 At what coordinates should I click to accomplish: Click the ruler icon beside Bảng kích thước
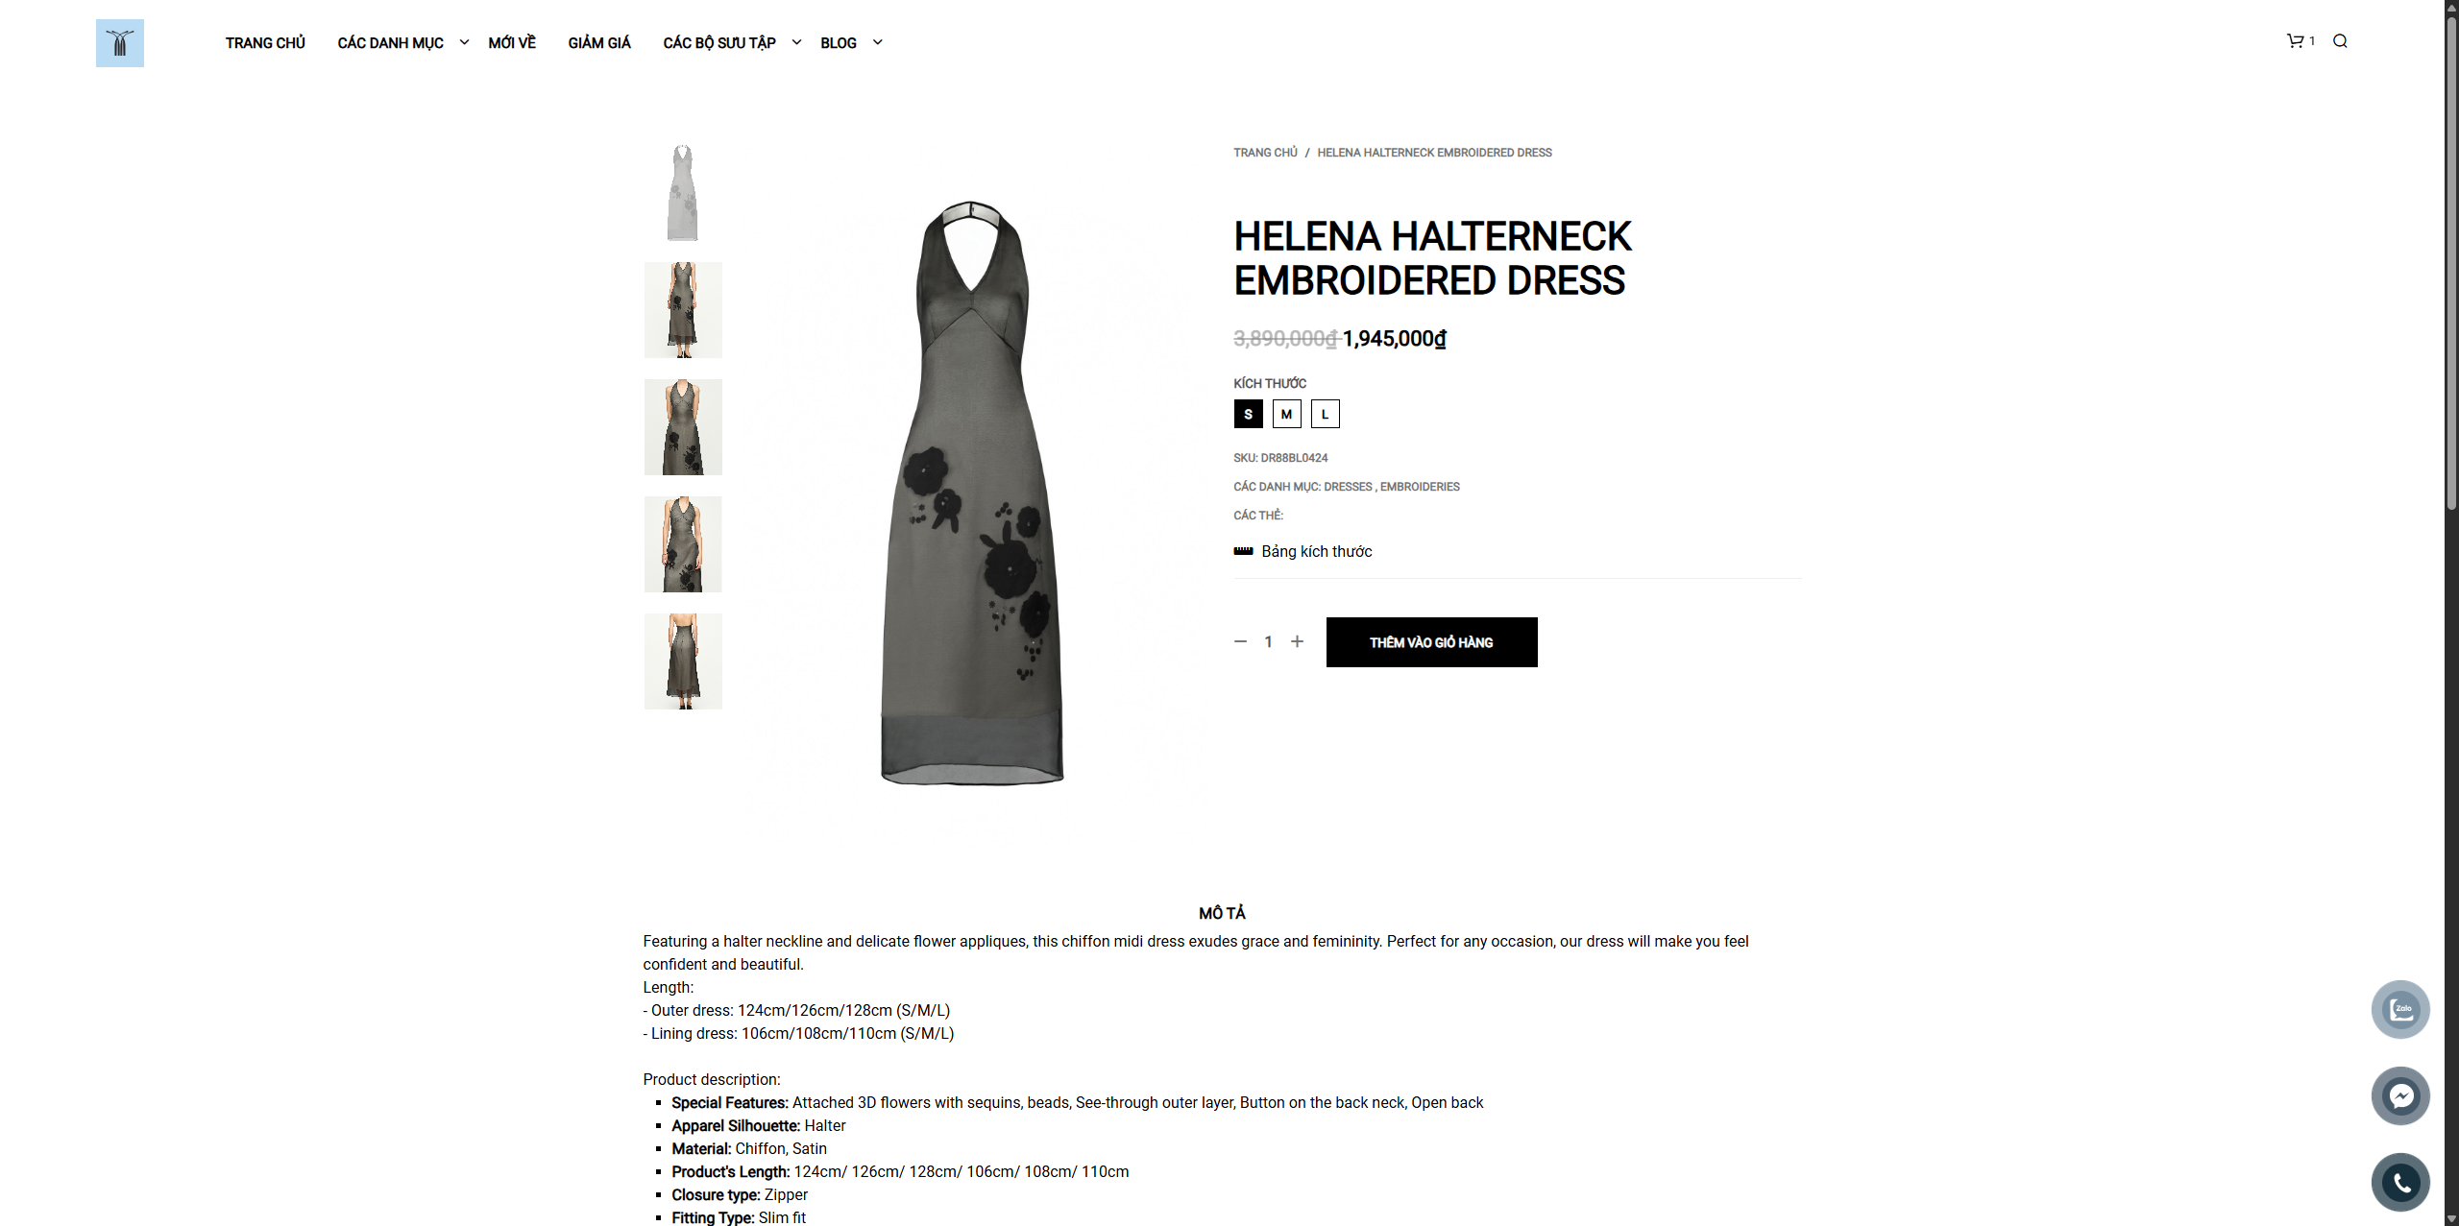[1243, 551]
